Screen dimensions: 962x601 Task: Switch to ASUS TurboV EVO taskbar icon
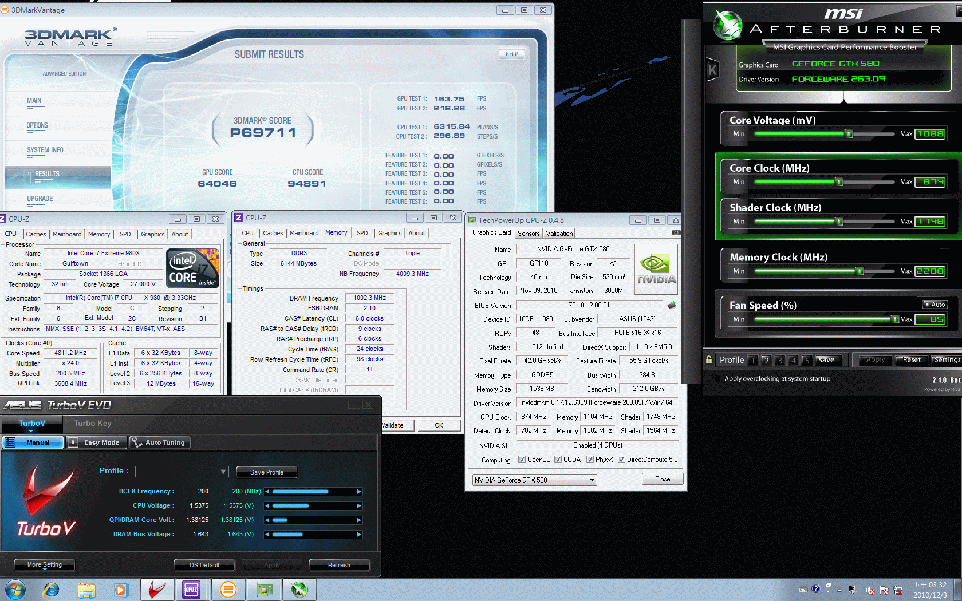[x=157, y=590]
